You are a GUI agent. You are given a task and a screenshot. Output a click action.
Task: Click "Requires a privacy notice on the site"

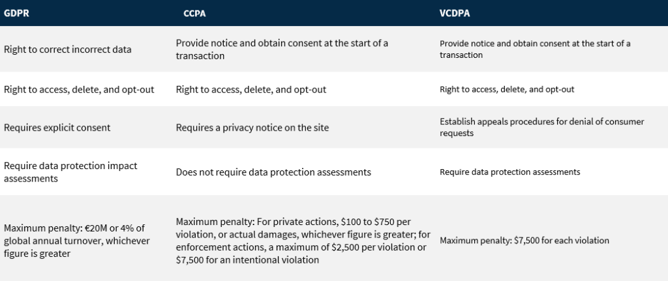click(252, 127)
